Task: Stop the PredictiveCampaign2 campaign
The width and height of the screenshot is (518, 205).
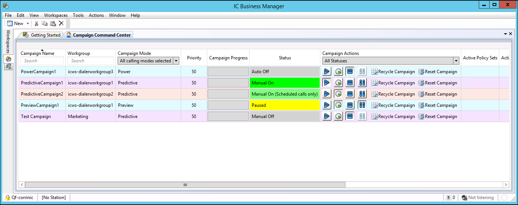Action: pyautogui.click(x=350, y=94)
